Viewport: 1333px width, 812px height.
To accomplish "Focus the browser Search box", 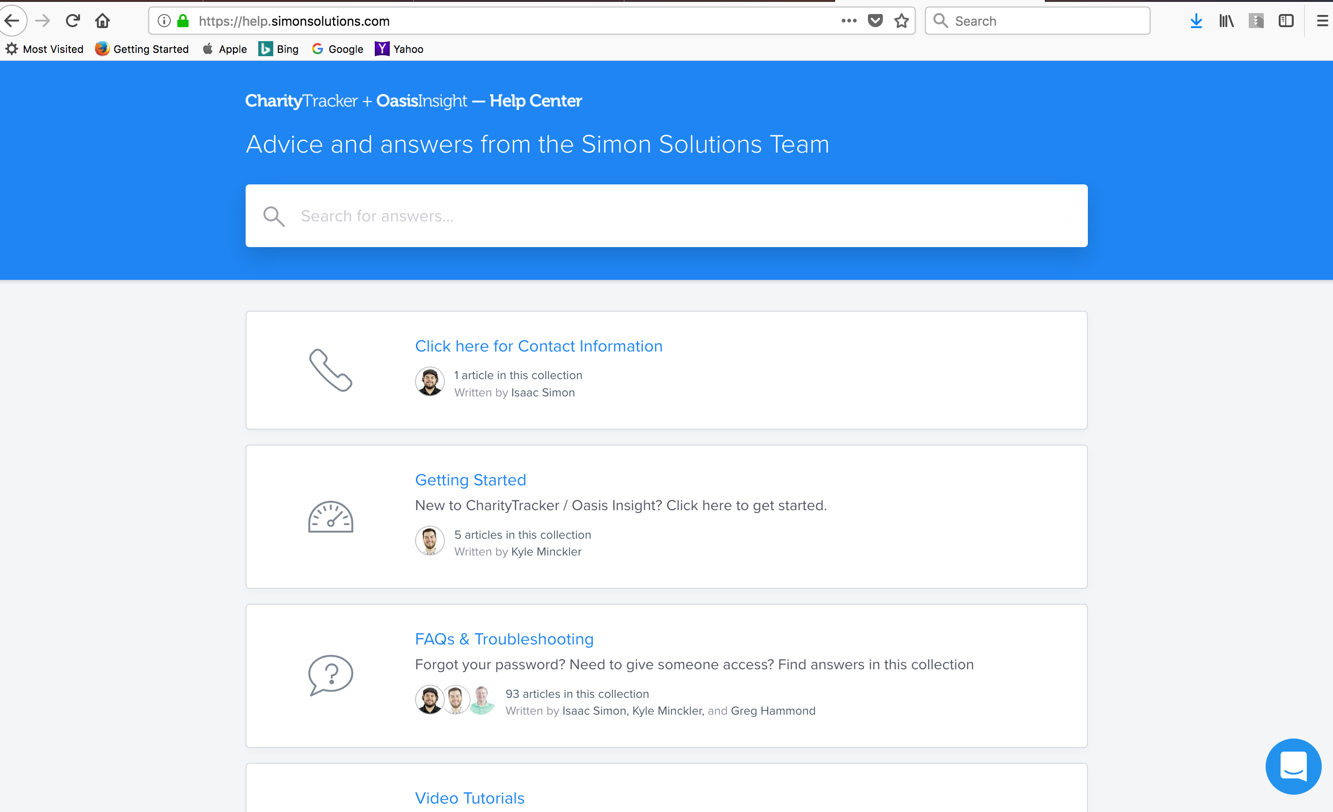I will click(x=1037, y=21).
